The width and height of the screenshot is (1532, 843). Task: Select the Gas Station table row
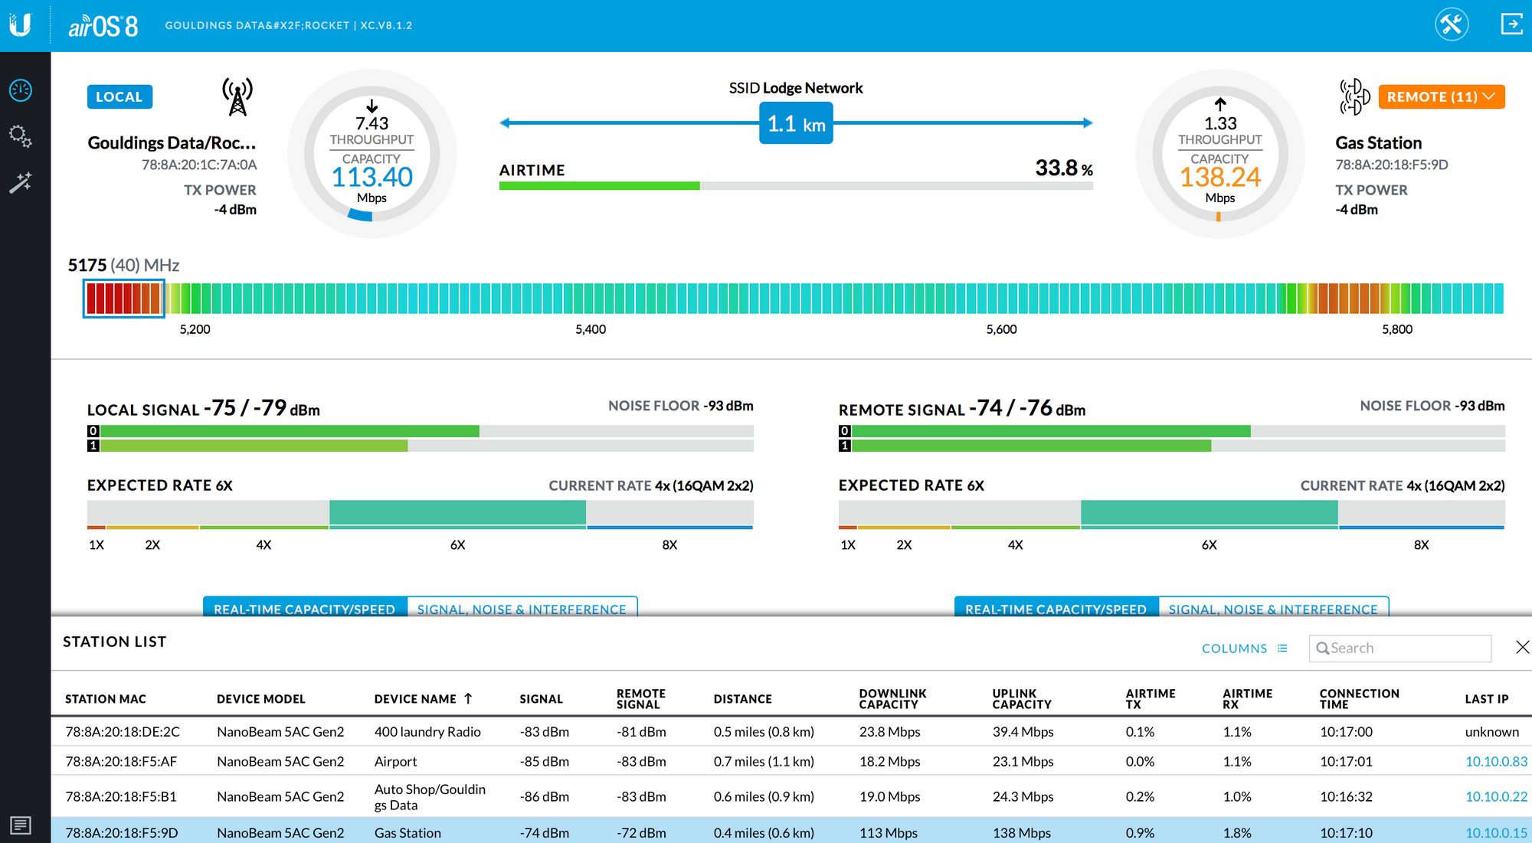(x=791, y=832)
